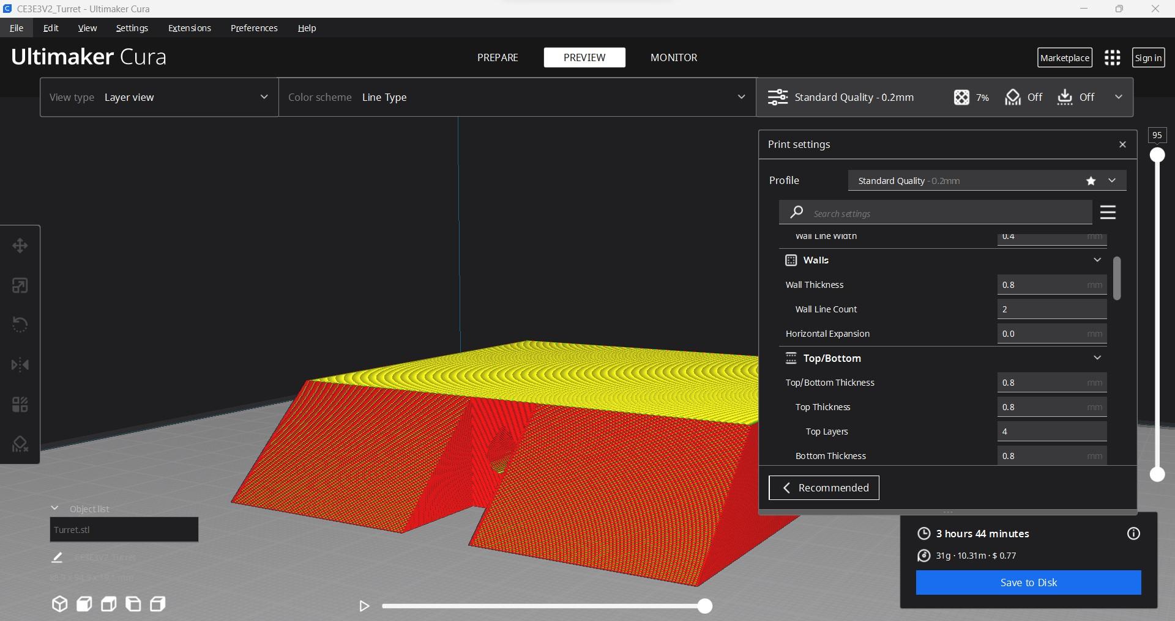Viewport: 1175px width, 621px height.
Task: Click Save to Disk
Action: click(1028, 582)
